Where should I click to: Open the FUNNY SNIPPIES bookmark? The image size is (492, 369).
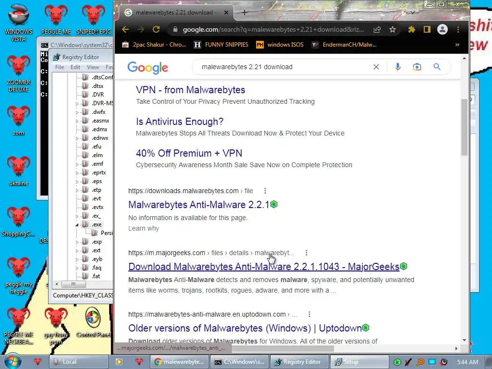coord(221,45)
